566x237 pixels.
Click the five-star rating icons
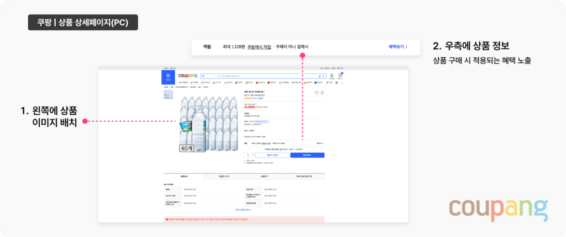(248, 98)
